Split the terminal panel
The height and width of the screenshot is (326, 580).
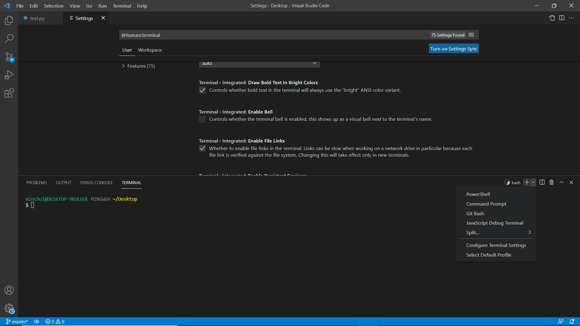point(542,182)
